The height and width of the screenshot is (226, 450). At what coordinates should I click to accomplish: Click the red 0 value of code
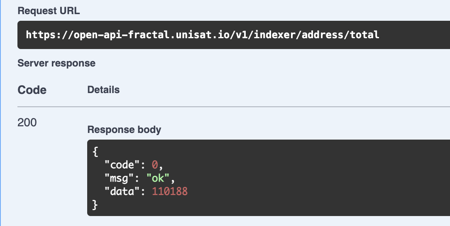pos(155,165)
